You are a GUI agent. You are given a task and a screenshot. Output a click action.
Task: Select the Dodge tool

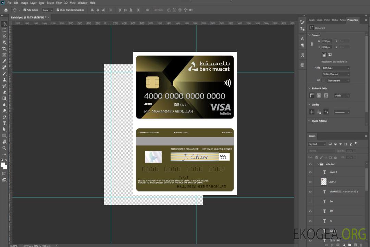pos(4,110)
